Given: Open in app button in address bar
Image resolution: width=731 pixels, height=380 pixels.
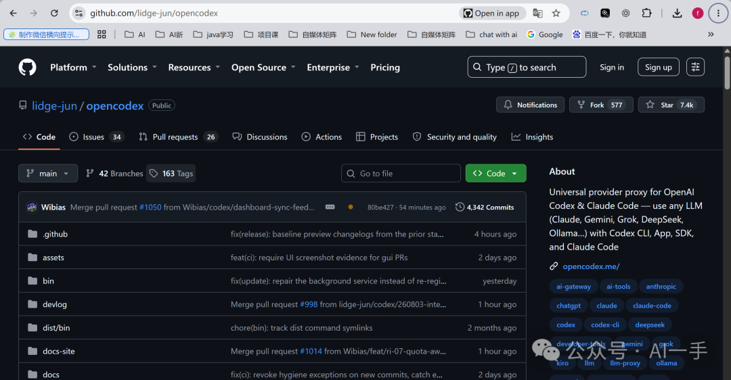Looking at the screenshot, I should pyautogui.click(x=492, y=13).
